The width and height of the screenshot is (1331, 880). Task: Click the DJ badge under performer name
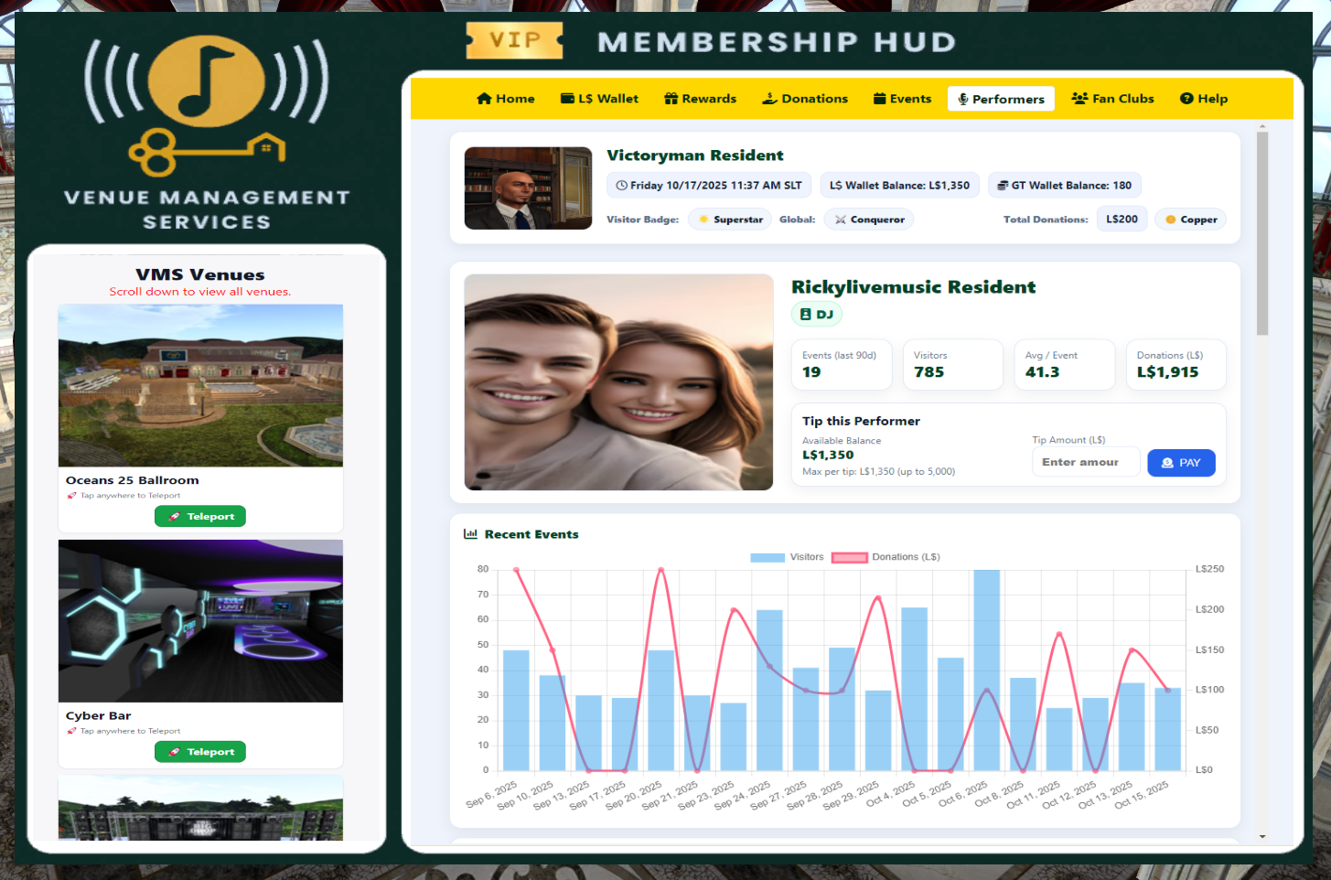pos(816,315)
